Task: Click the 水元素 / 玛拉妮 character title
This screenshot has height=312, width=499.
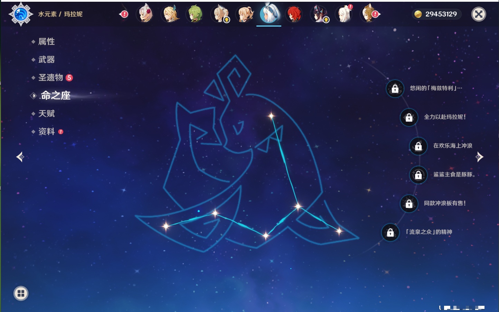Action: 60,14
